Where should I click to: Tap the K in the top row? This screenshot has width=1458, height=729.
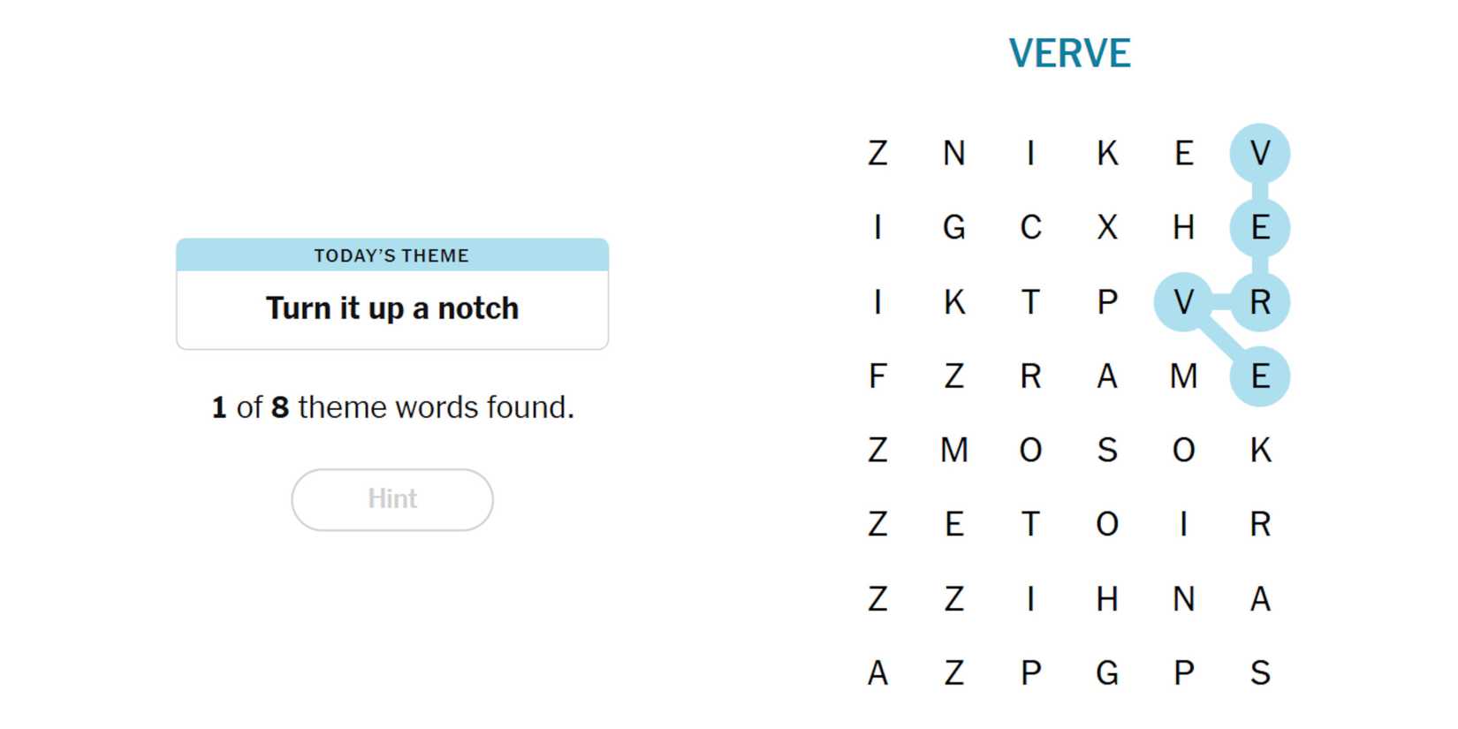click(1107, 154)
